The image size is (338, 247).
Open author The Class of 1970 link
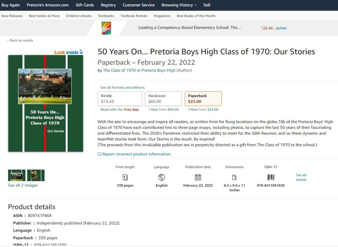point(139,70)
